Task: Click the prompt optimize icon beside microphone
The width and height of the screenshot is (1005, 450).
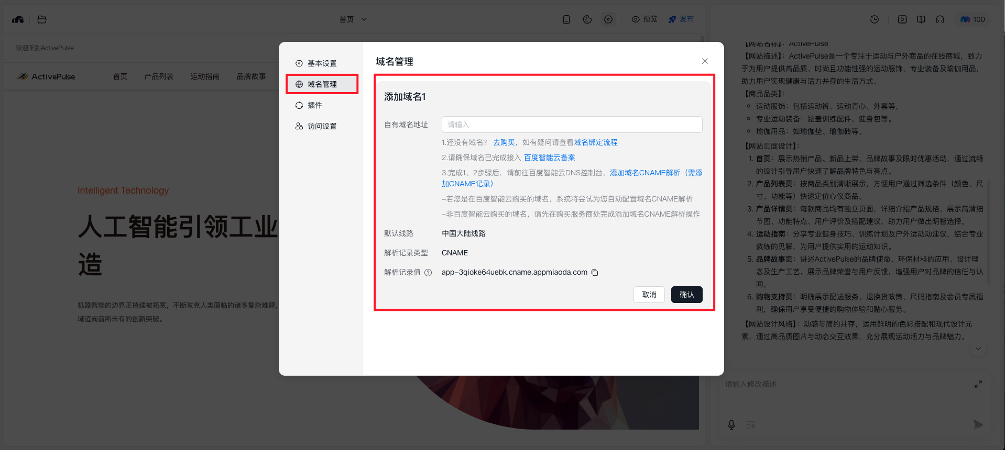Action: [750, 425]
